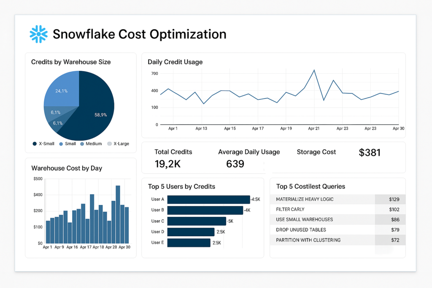The width and height of the screenshot is (432, 288).
Task: Click the Snowflake Cost Optimization title
Action: coord(139,35)
